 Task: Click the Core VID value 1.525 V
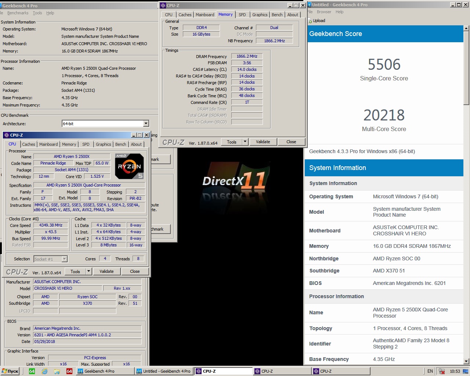(x=97, y=176)
